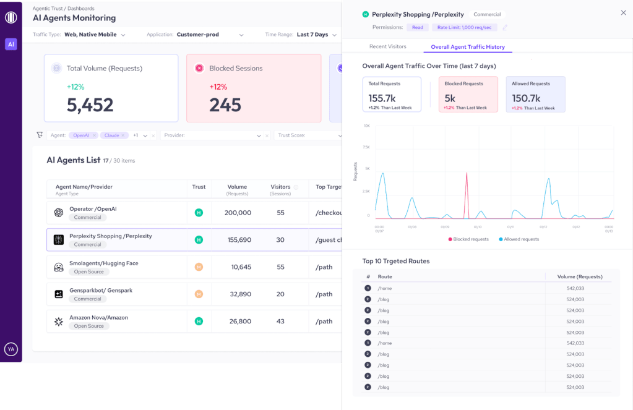Open the YA user avatar menu
The image size is (633, 410).
tap(11, 349)
